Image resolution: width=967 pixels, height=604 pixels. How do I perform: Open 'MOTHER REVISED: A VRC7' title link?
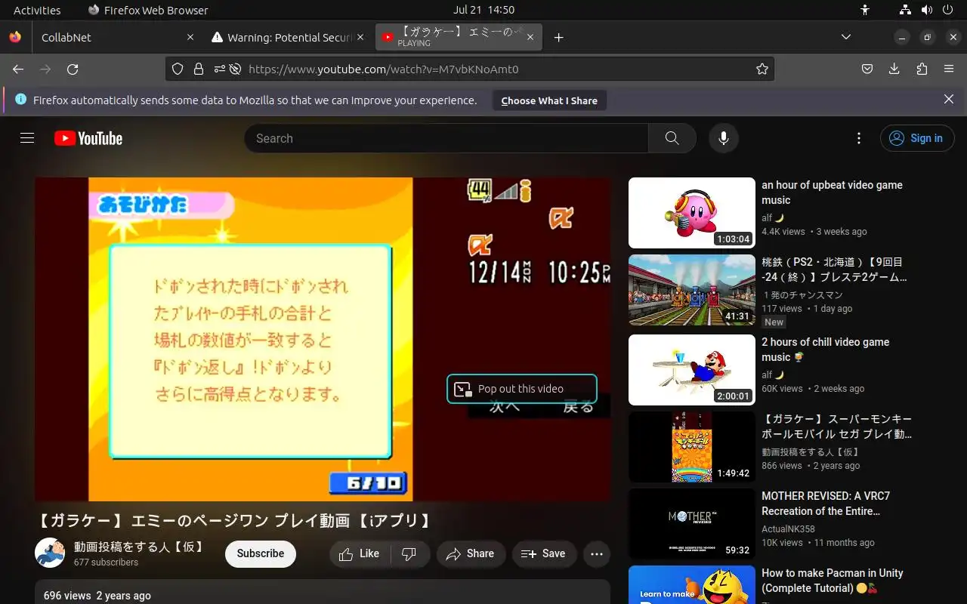826,504
